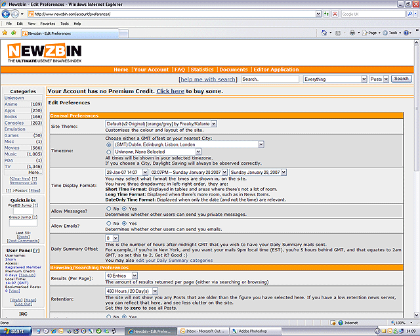This screenshot has width=420, height=336.
Task: Open the GMT Dublin, Edinburgh timezone dropdown
Action: coord(189,144)
